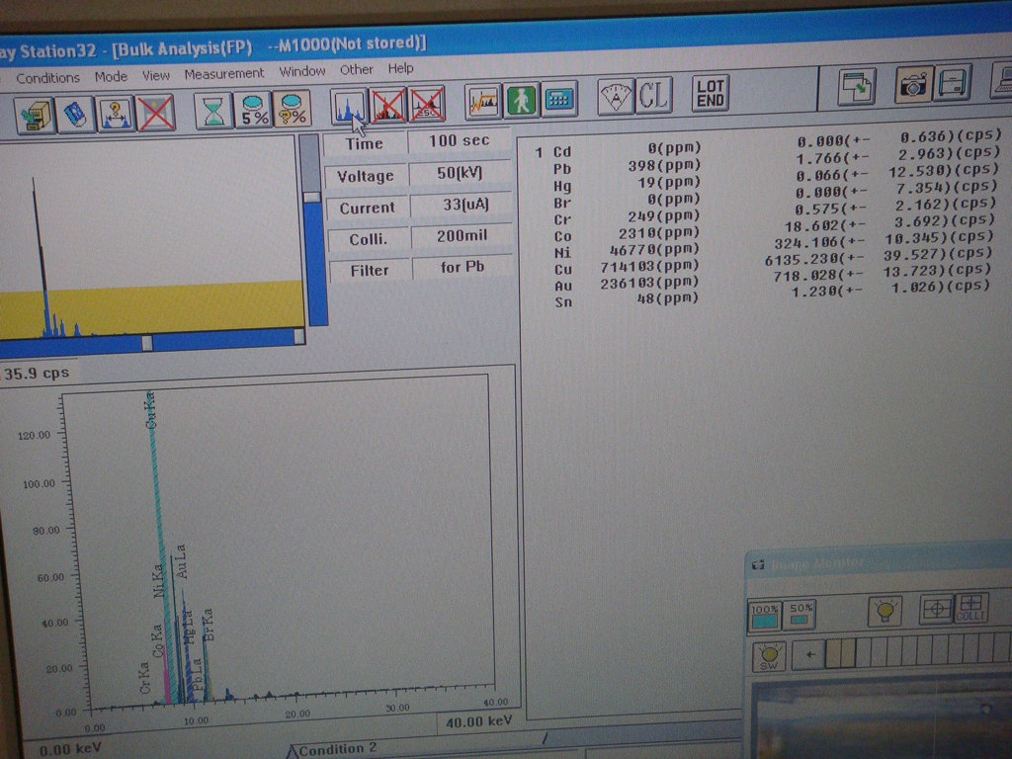
Task: Click the 5% sample icon
Action: click(x=253, y=110)
